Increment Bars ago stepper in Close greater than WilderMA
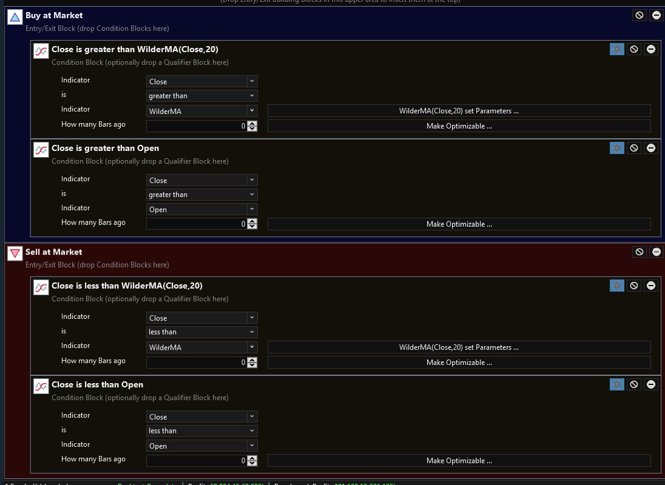This screenshot has width=665, height=485. pyautogui.click(x=252, y=124)
